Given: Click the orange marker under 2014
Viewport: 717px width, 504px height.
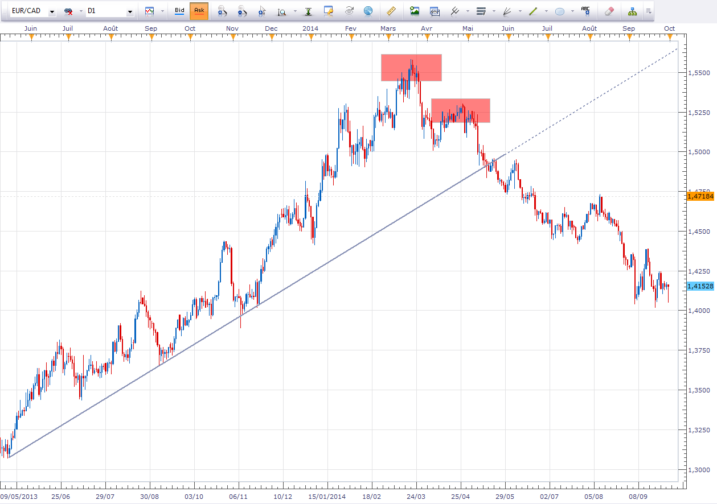Looking at the screenshot, I should (311, 37).
